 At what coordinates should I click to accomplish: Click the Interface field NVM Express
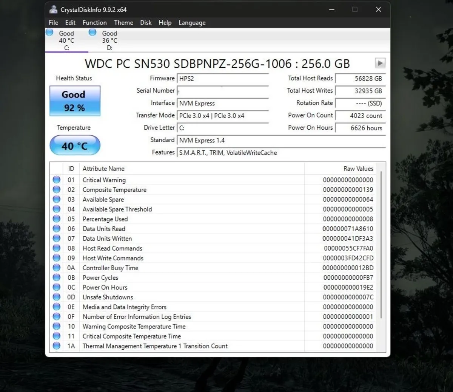pos(223,103)
